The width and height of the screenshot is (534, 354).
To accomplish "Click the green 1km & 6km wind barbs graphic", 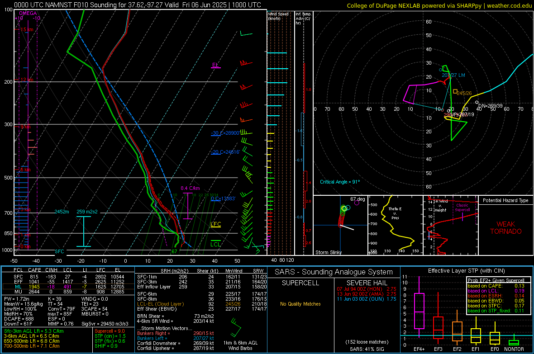I will pos(236,327).
